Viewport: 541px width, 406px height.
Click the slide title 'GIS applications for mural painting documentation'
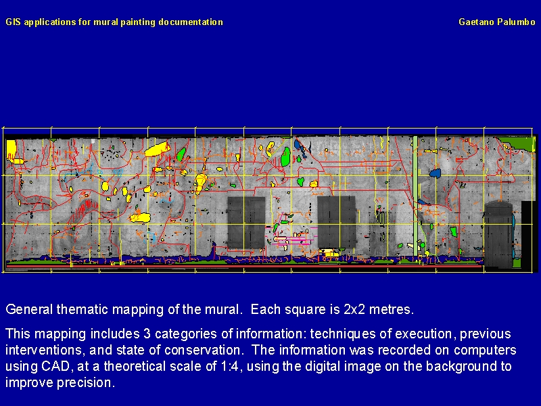coord(114,22)
